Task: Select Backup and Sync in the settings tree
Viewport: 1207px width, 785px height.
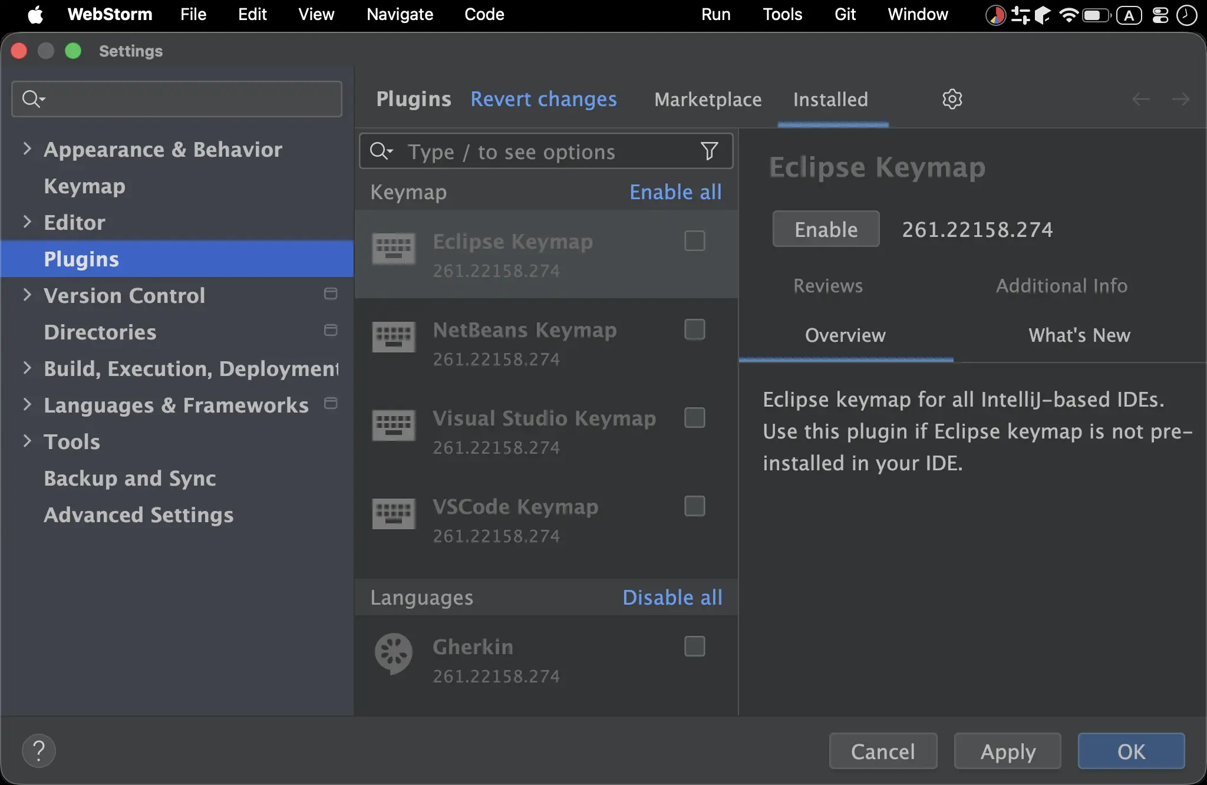Action: [x=130, y=479]
